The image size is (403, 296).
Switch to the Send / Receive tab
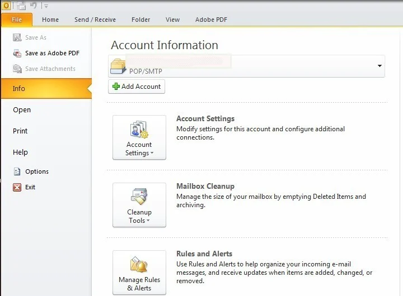point(95,20)
